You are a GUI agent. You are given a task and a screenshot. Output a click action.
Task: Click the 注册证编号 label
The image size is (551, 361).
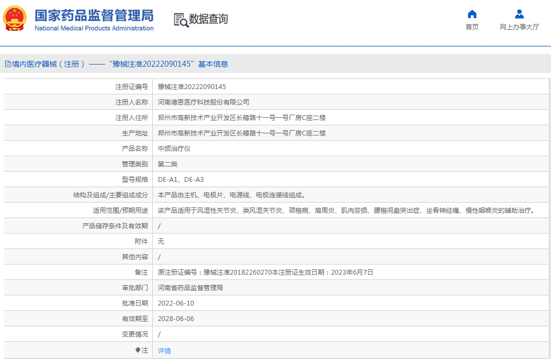coord(131,87)
